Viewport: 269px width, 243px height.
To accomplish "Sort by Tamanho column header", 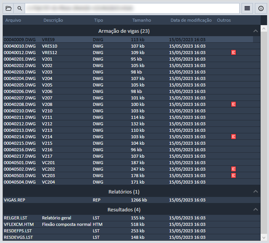I will coord(142,20).
